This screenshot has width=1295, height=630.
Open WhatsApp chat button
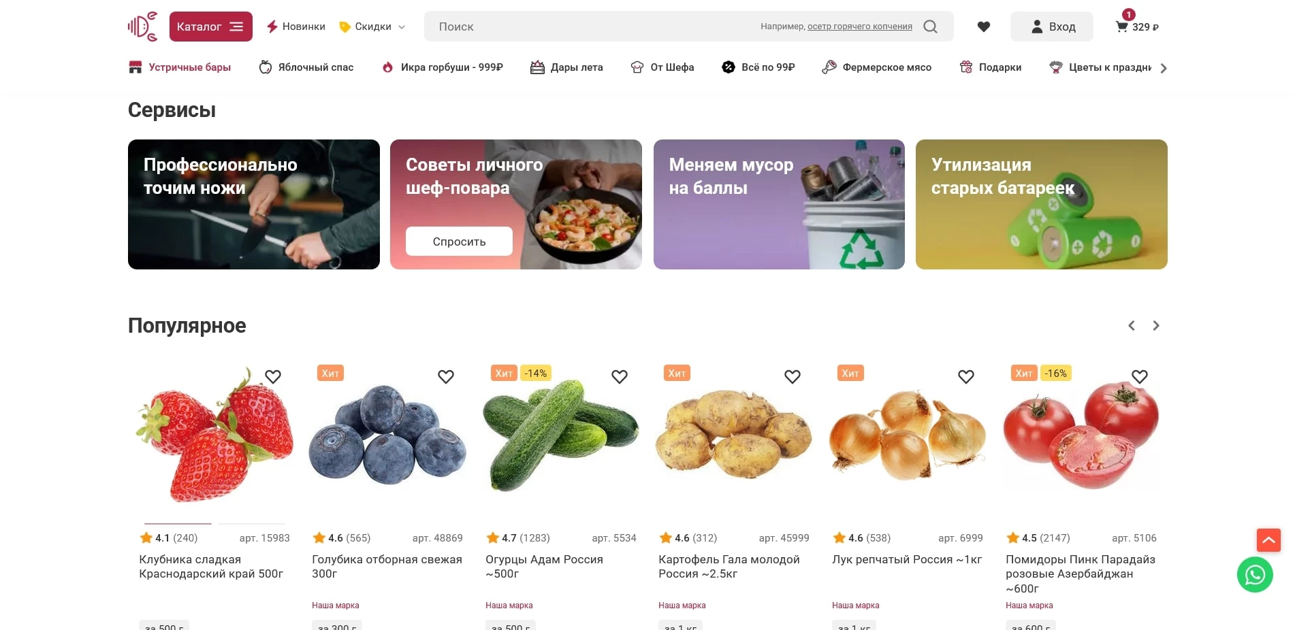coord(1254,575)
